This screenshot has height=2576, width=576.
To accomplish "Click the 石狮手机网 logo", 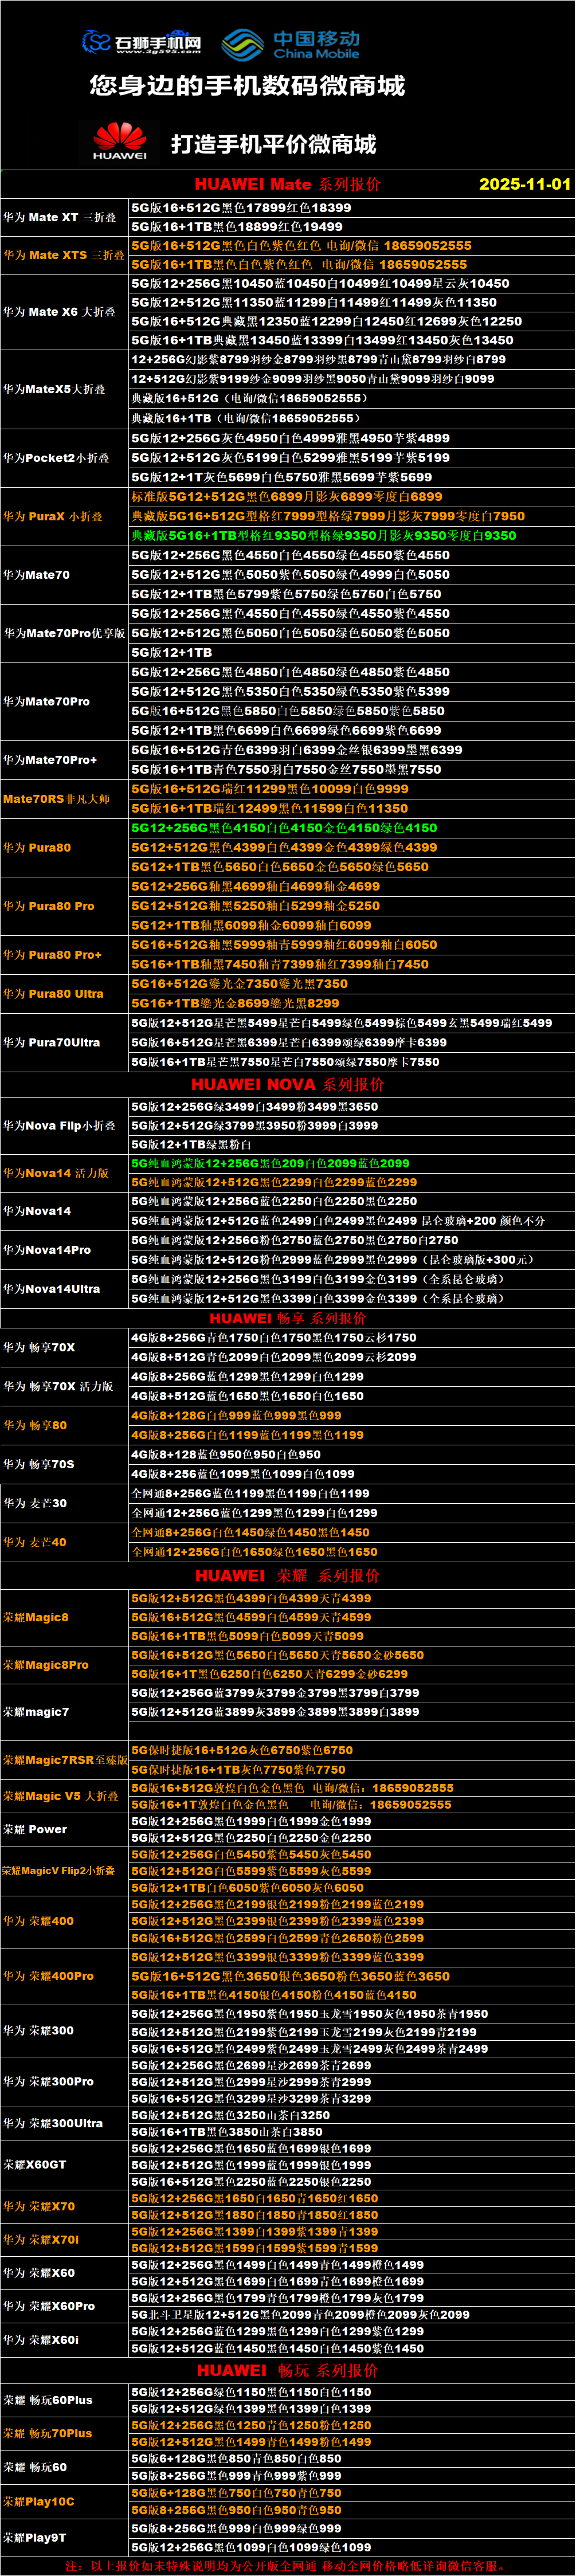I will coord(141,43).
